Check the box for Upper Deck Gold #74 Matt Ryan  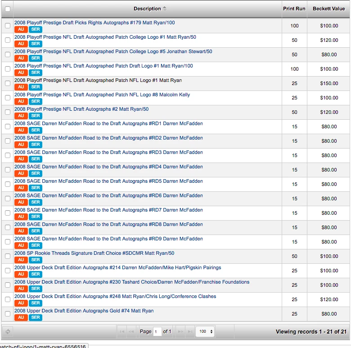coord(8,313)
